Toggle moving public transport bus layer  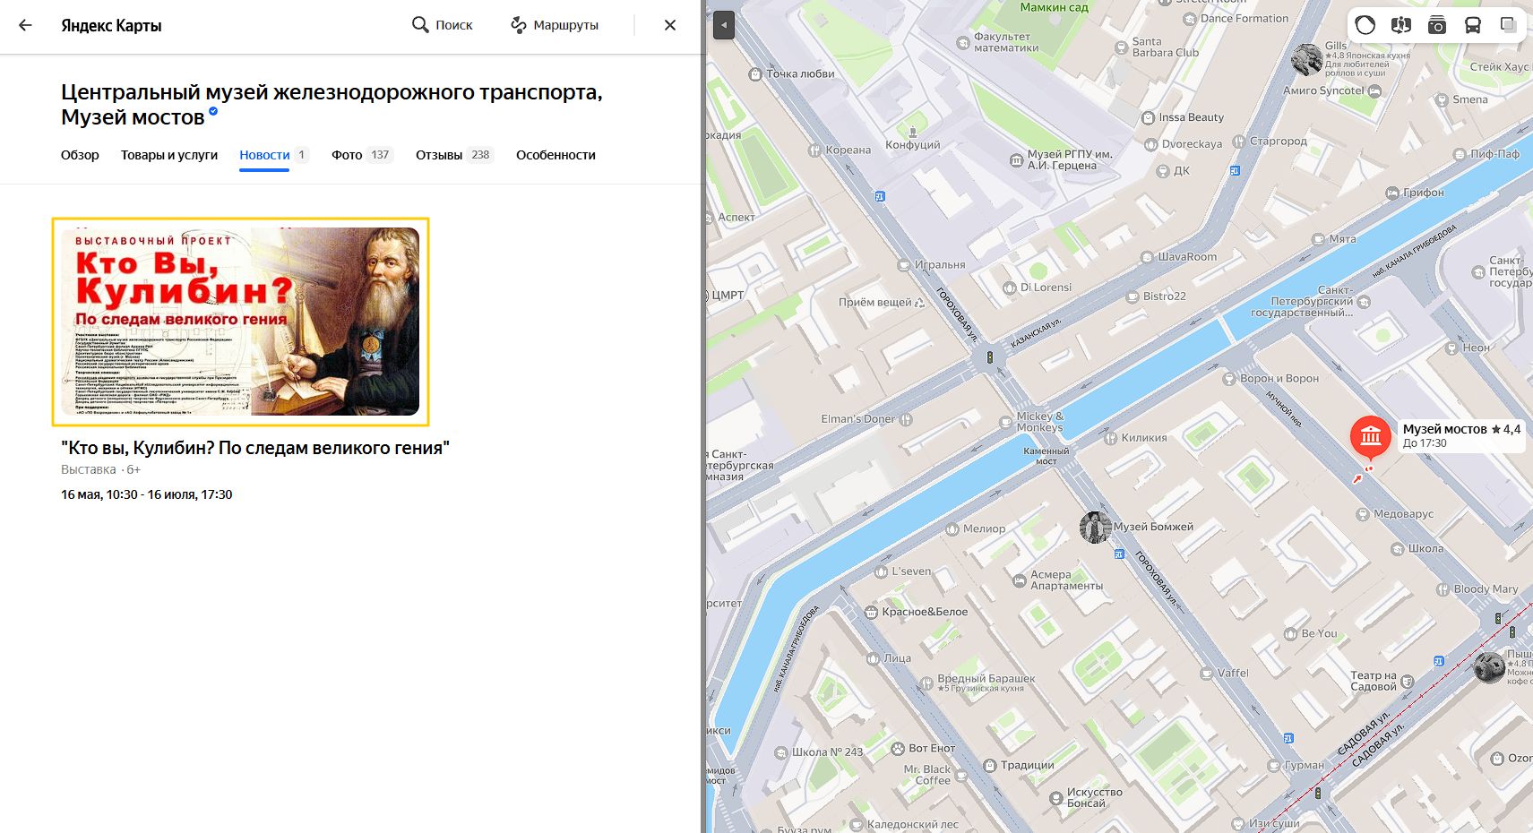click(1473, 25)
